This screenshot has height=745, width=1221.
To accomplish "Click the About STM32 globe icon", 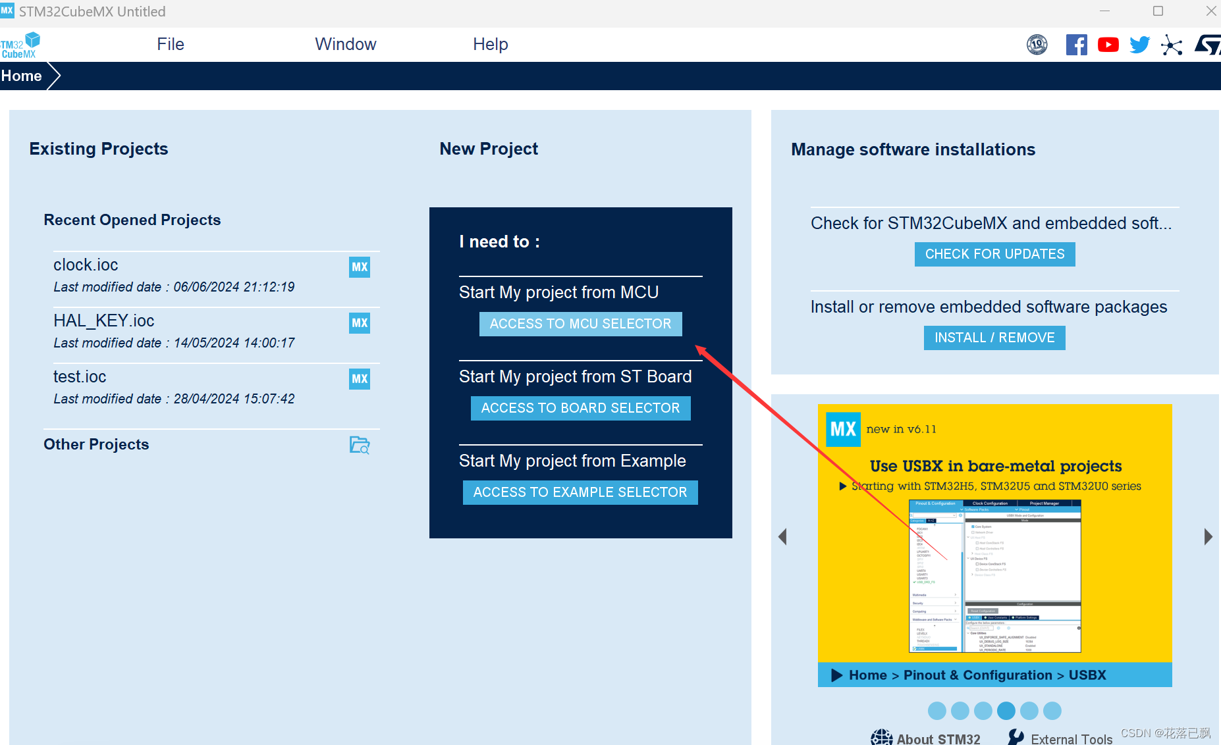I will [881, 737].
